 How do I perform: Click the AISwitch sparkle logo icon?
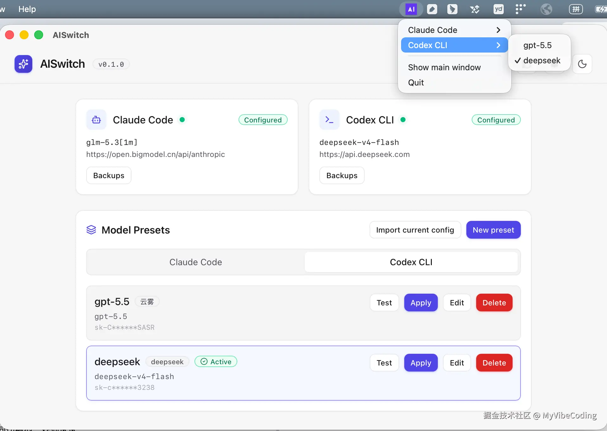(x=23, y=64)
